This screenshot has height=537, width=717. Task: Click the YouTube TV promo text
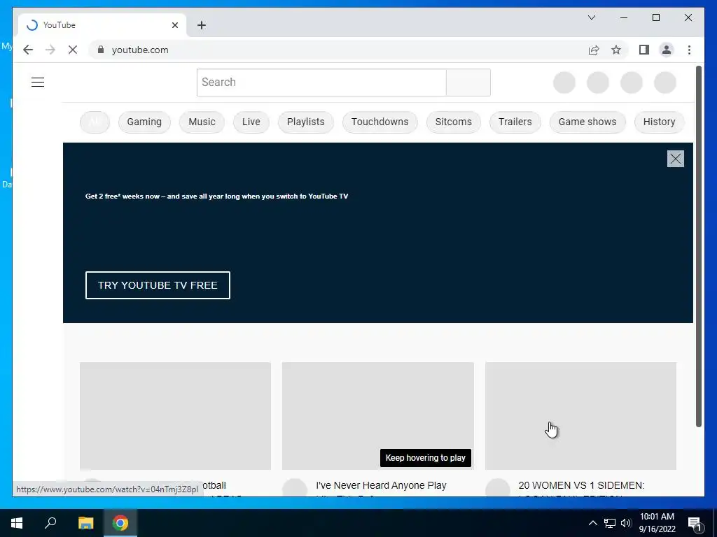pos(217,196)
